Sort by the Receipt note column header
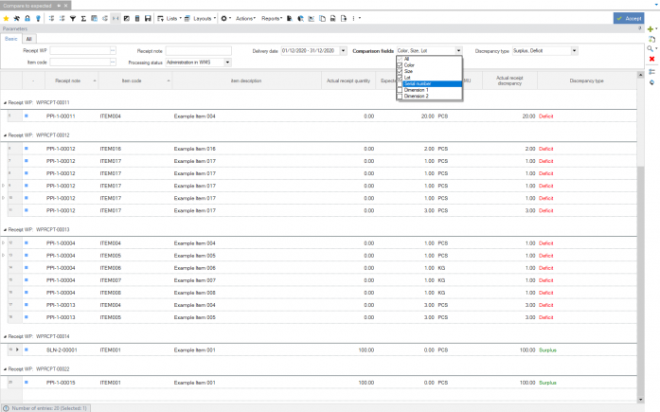660x412 pixels. pos(72,81)
